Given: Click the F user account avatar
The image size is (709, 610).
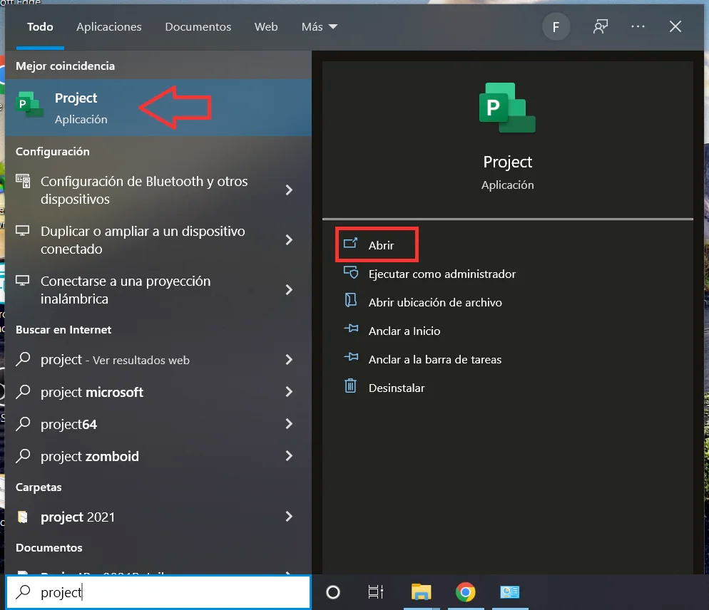Looking at the screenshot, I should (556, 27).
